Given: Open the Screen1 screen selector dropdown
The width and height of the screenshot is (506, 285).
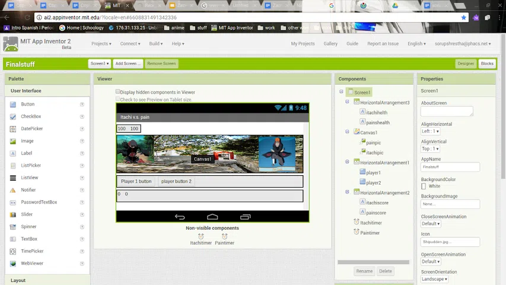Looking at the screenshot, I should pyautogui.click(x=100, y=64).
